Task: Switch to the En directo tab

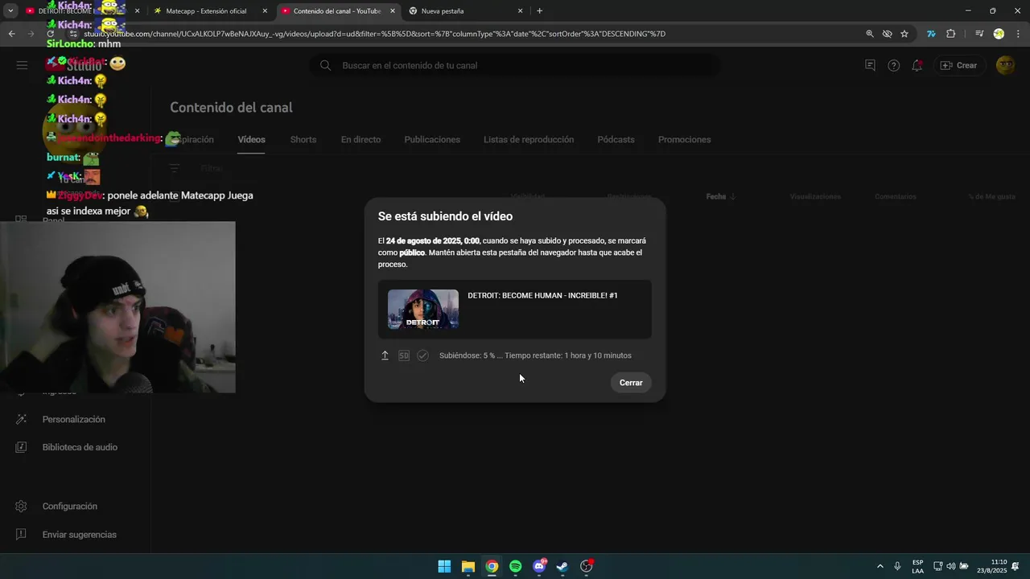Action: coord(360,139)
